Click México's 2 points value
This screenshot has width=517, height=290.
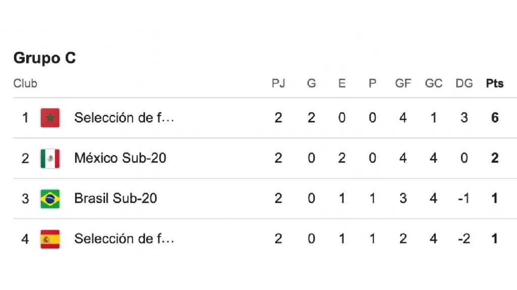coord(495,158)
